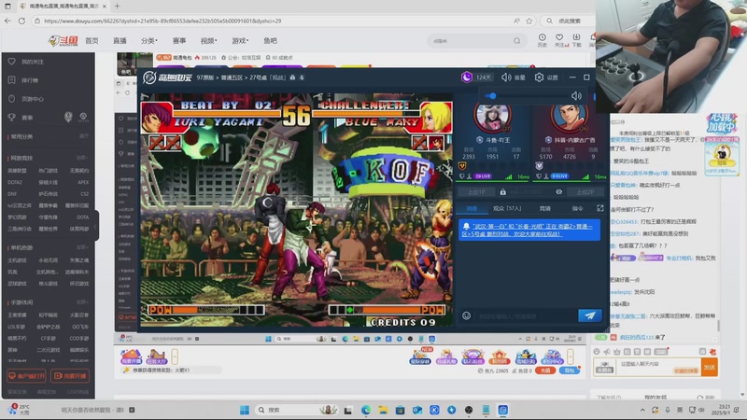Open the 赛事 nav item in header
Screen dimensions: 747x420
(179, 41)
